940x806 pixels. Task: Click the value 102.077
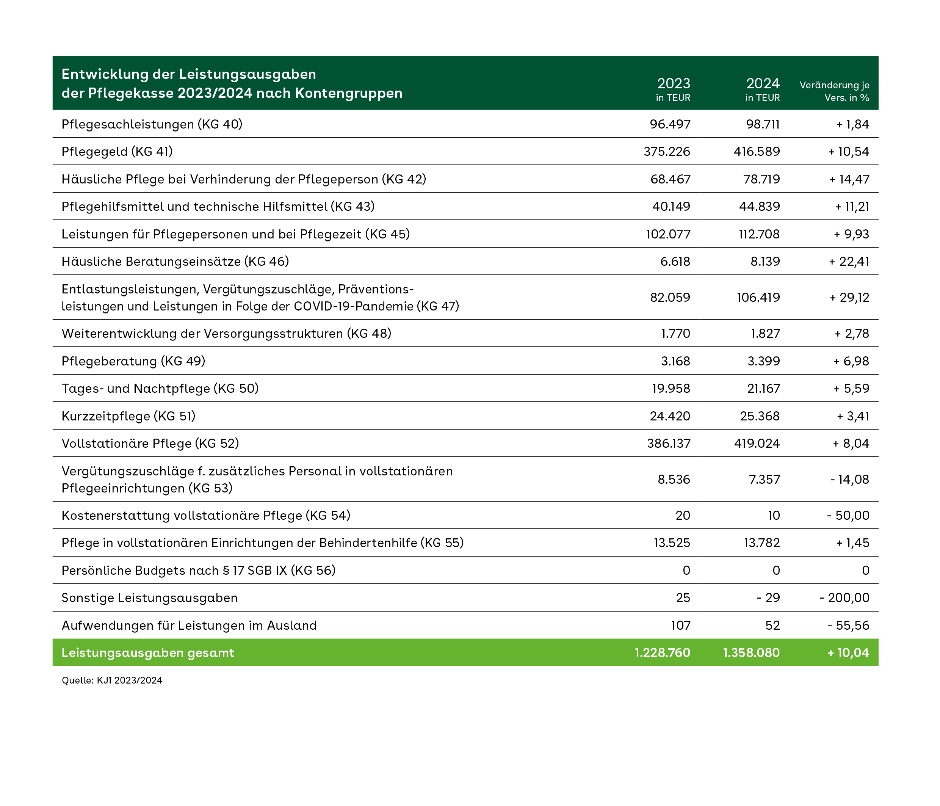click(x=668, y=234)
